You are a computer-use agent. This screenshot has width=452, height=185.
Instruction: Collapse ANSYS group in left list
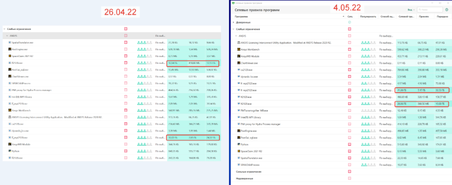pyautogui.click(x=7, y=36)
